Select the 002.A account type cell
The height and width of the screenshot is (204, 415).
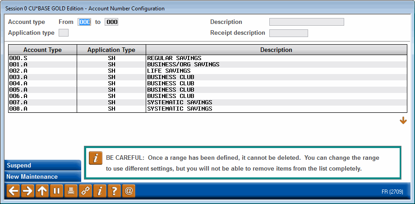pos(42,71)
